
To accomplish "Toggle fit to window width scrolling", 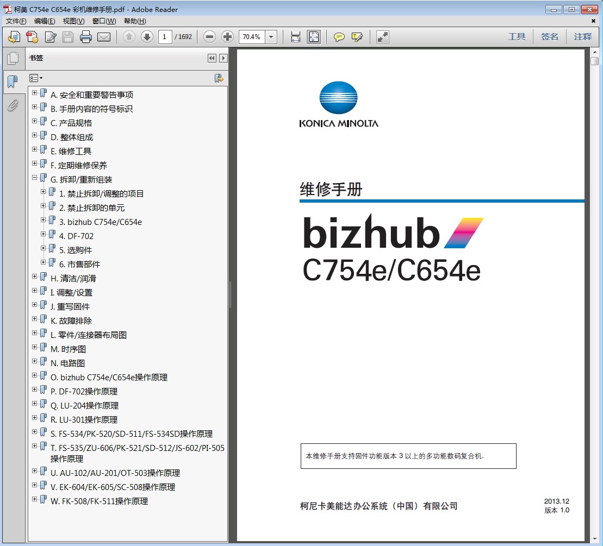I will click(x=296, y=37).
